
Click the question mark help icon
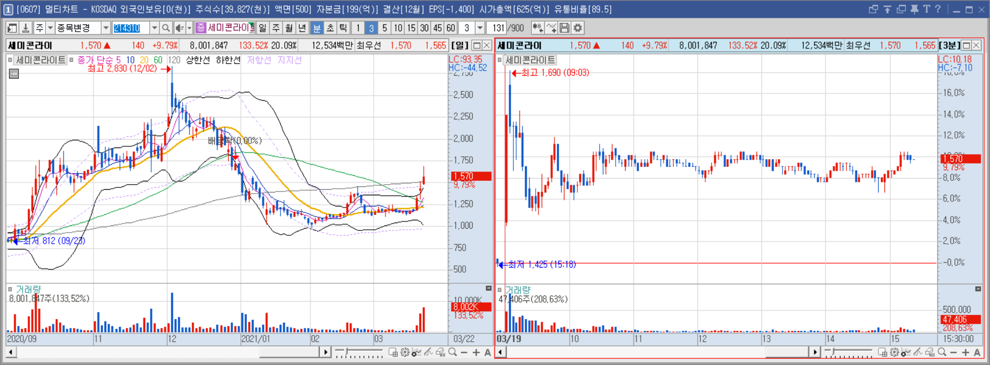[x=938, y=9]
